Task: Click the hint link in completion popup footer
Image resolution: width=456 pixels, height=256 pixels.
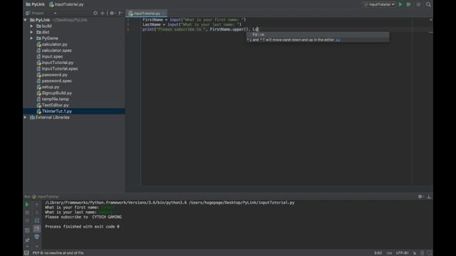Action: coord(338,40)
